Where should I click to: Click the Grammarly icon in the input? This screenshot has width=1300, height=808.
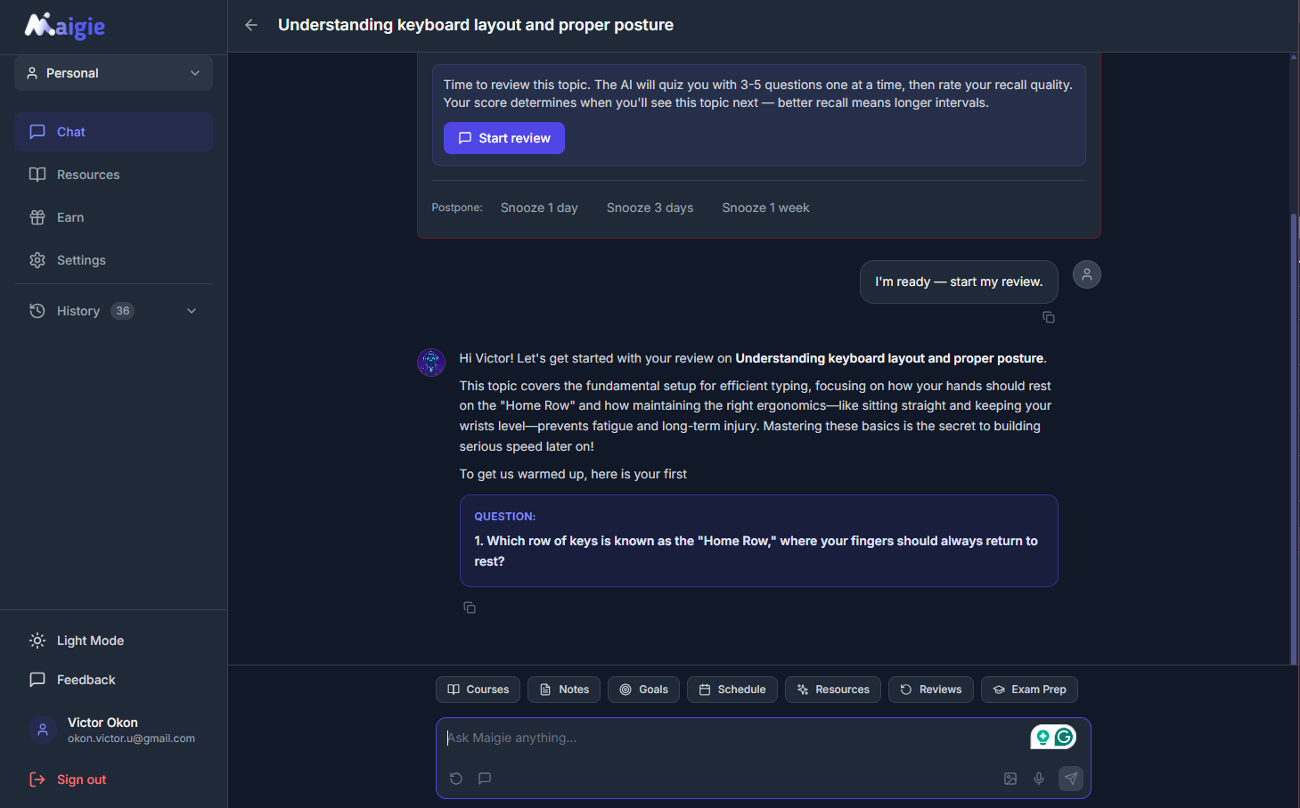1064,737
